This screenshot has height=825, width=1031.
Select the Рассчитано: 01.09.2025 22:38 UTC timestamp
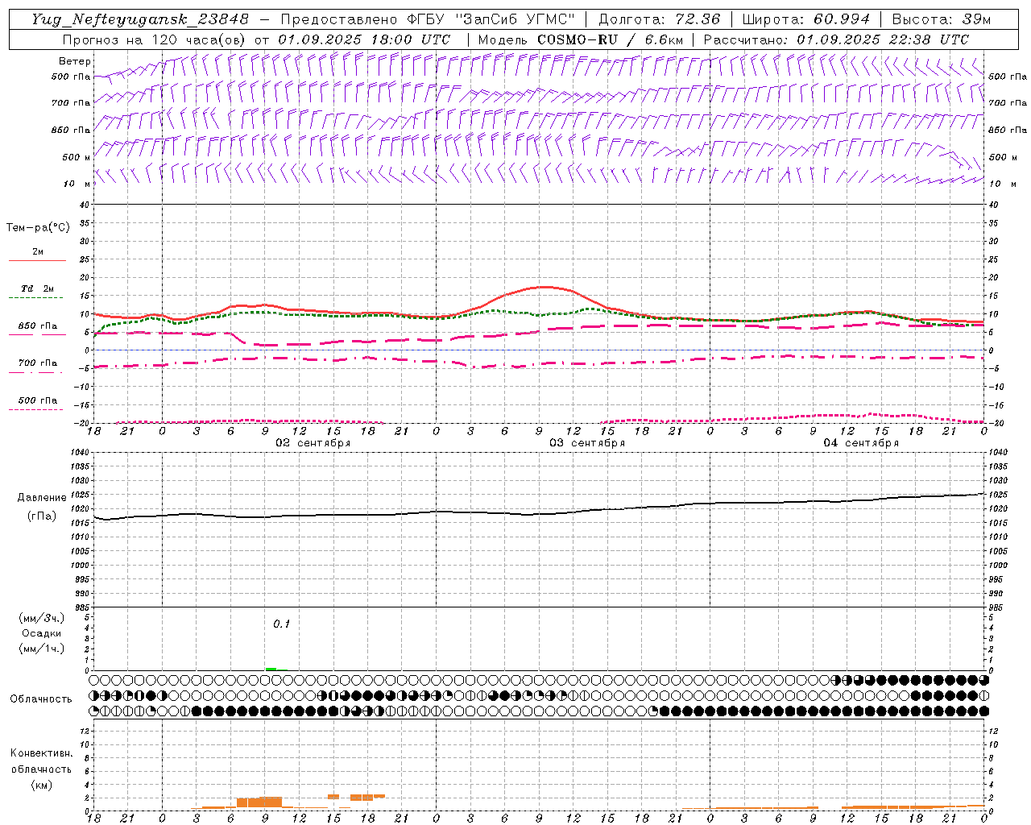click(836, 39)
